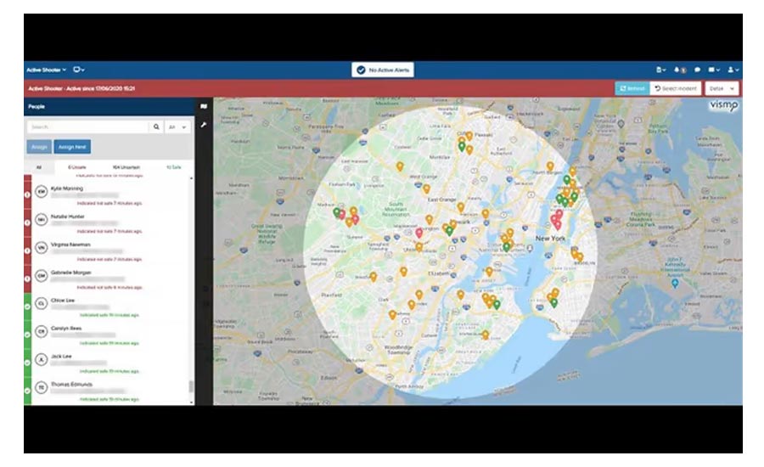Image resolution: width=764 pixels, height=467 pixels.
Task: Open the All filter dropdown beside search
Action: 177,127
